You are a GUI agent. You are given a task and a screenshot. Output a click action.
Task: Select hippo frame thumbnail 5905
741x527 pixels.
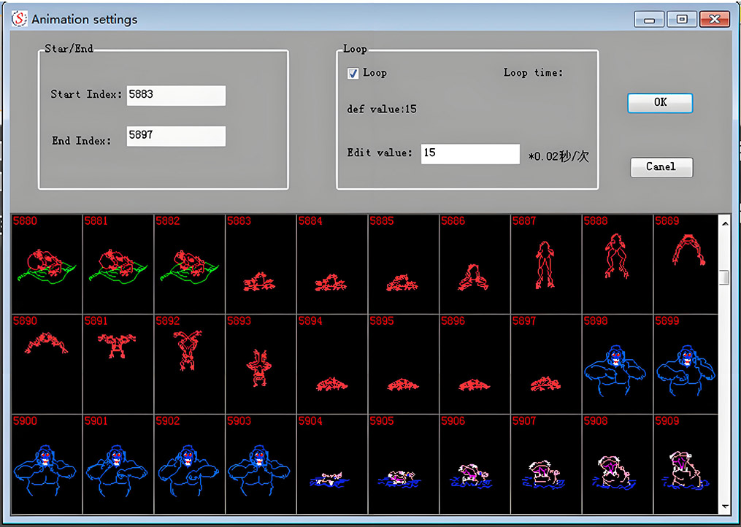click(404, 463)
